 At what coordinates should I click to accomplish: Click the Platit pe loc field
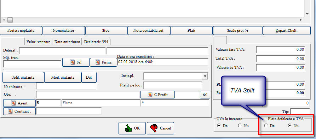[173, 85]
